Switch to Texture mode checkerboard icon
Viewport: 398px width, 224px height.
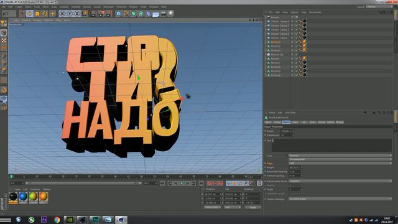tap(4, 40)
